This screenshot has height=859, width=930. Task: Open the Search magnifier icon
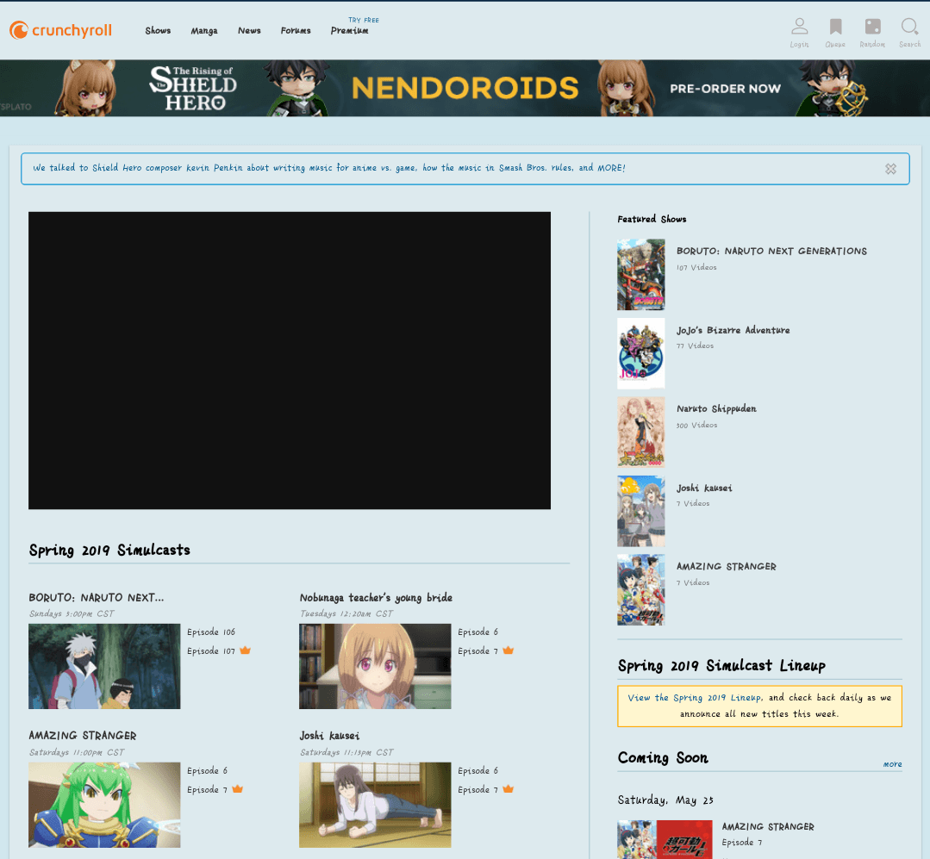tap(909, 33)
